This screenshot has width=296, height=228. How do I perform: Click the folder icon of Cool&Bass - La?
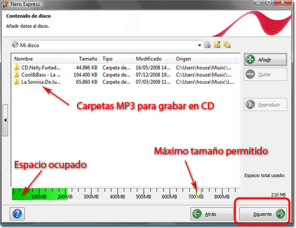tap(17, 75)
